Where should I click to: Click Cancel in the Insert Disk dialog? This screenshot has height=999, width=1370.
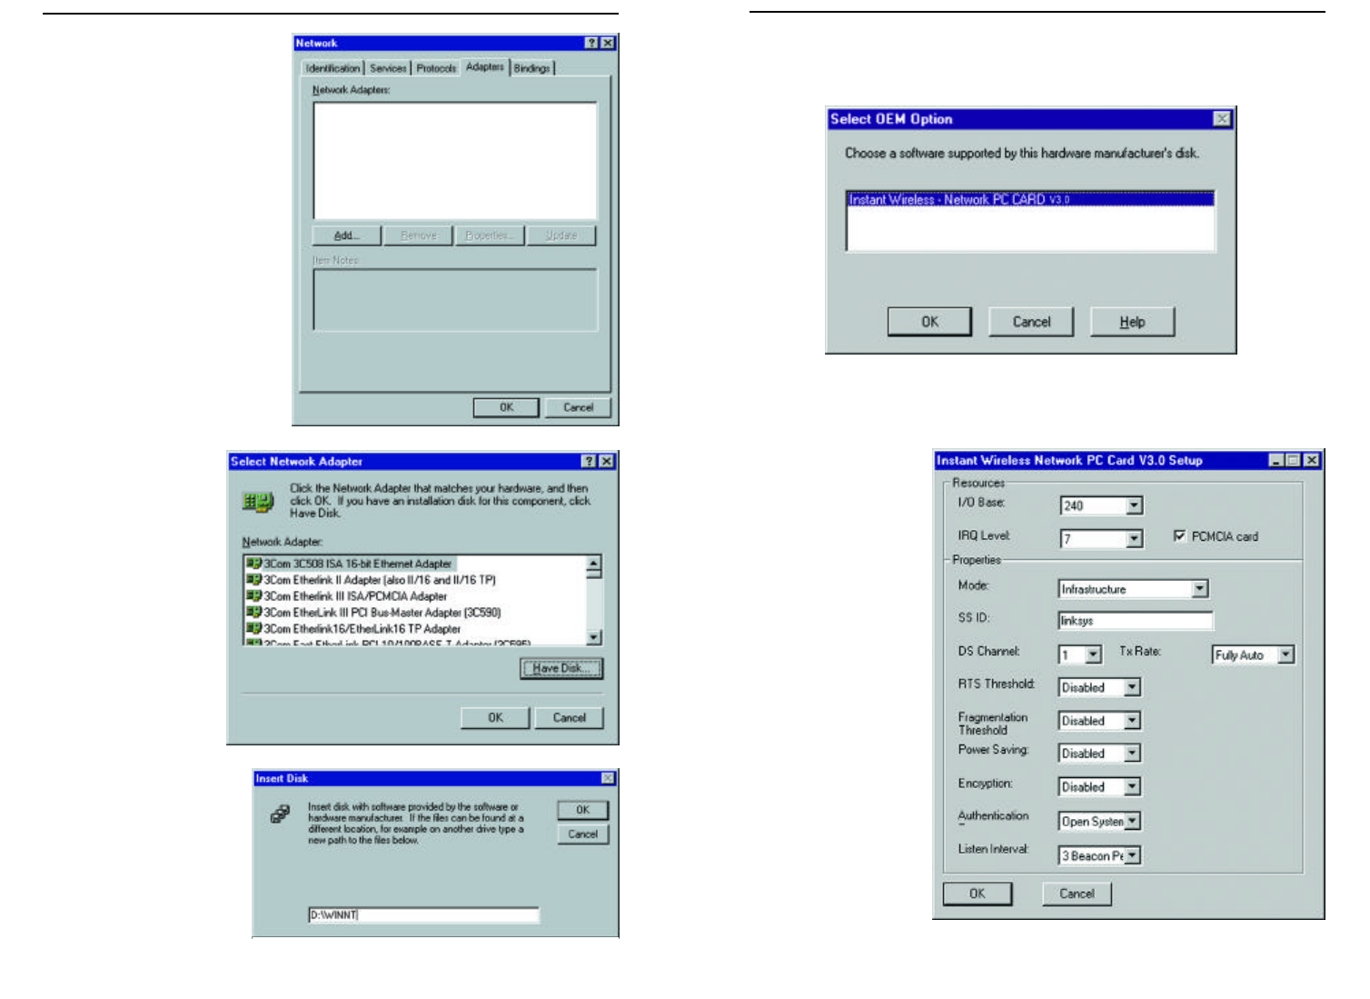[x=582, y=834]
